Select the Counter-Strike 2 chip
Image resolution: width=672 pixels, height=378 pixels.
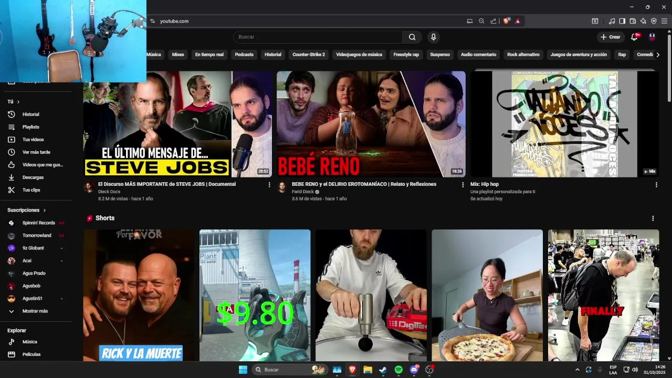[x=309, y=55]
